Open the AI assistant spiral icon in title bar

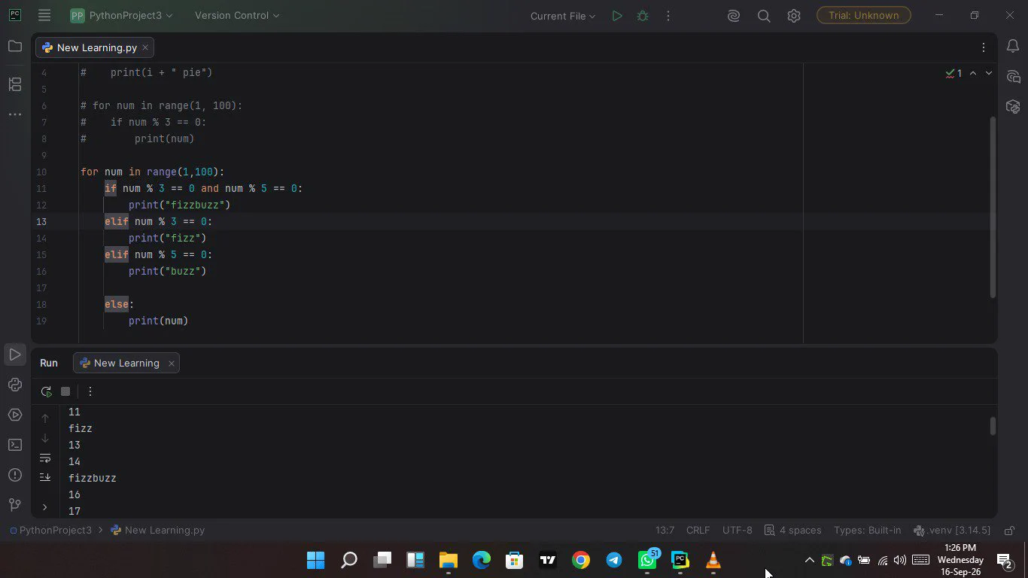[x=734, y=16]
